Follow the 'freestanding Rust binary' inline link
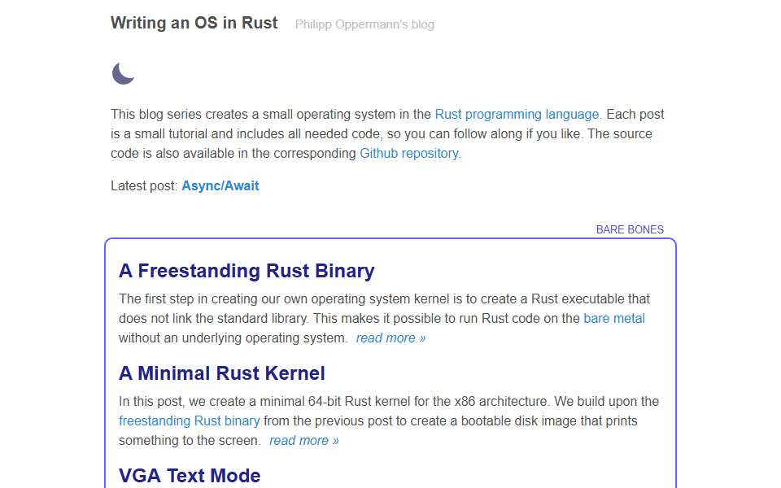 190,420
